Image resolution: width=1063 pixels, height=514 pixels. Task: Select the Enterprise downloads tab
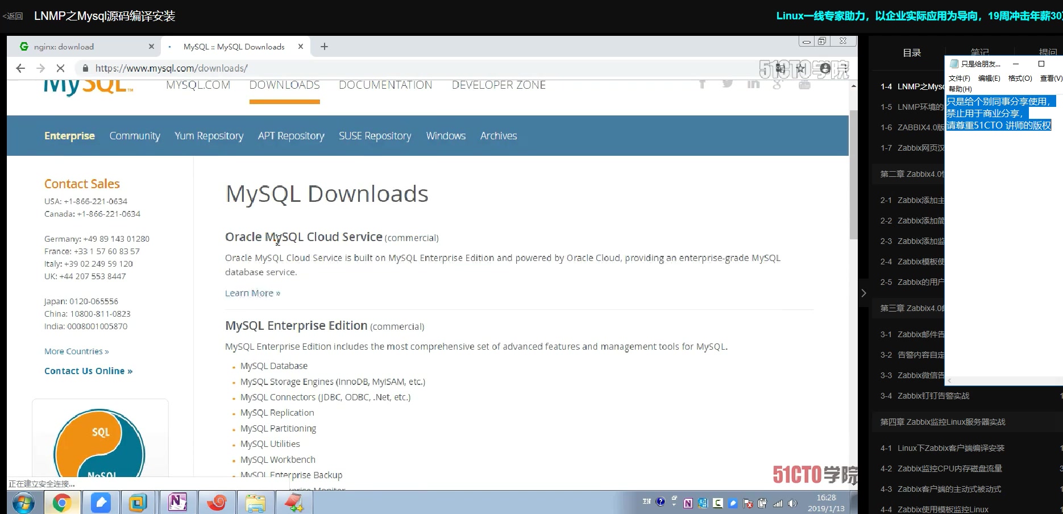[x=69, y=136]
